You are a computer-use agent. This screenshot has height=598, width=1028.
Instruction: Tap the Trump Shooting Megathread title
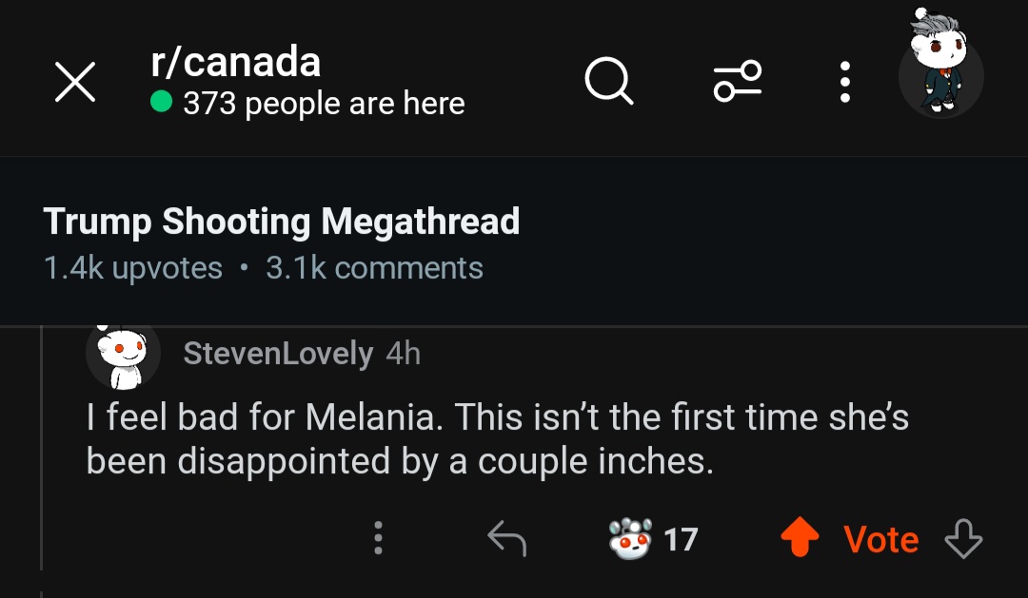[282, 222]
